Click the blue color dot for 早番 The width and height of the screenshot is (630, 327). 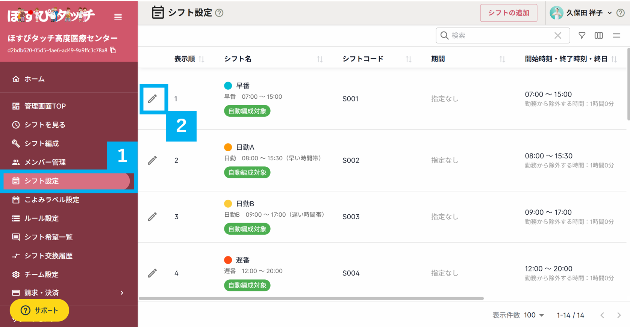tap(228, 86)
